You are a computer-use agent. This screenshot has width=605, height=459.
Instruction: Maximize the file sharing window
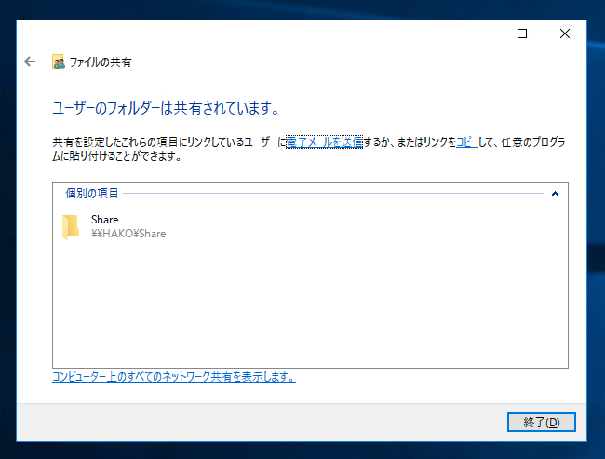522,34
